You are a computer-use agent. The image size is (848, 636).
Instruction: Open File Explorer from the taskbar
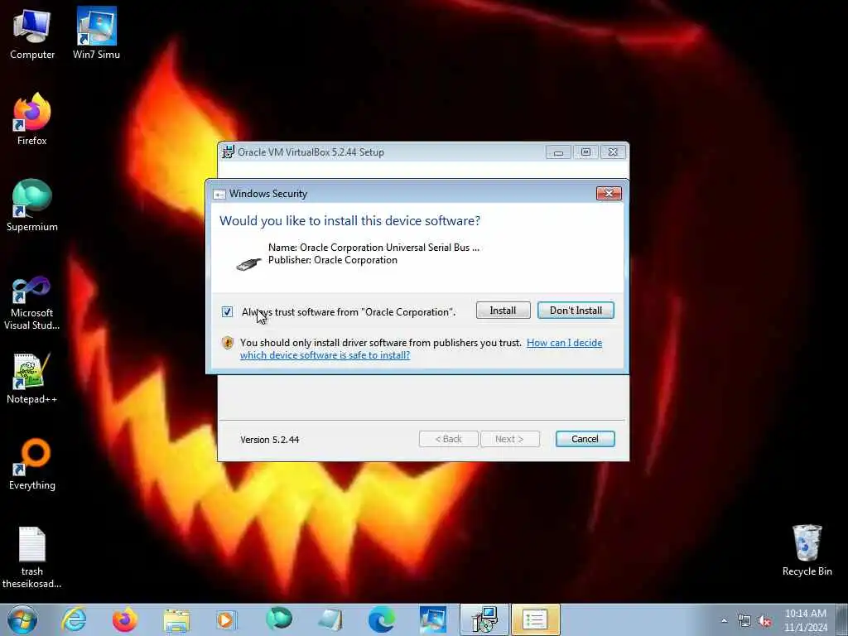point(176,619)
